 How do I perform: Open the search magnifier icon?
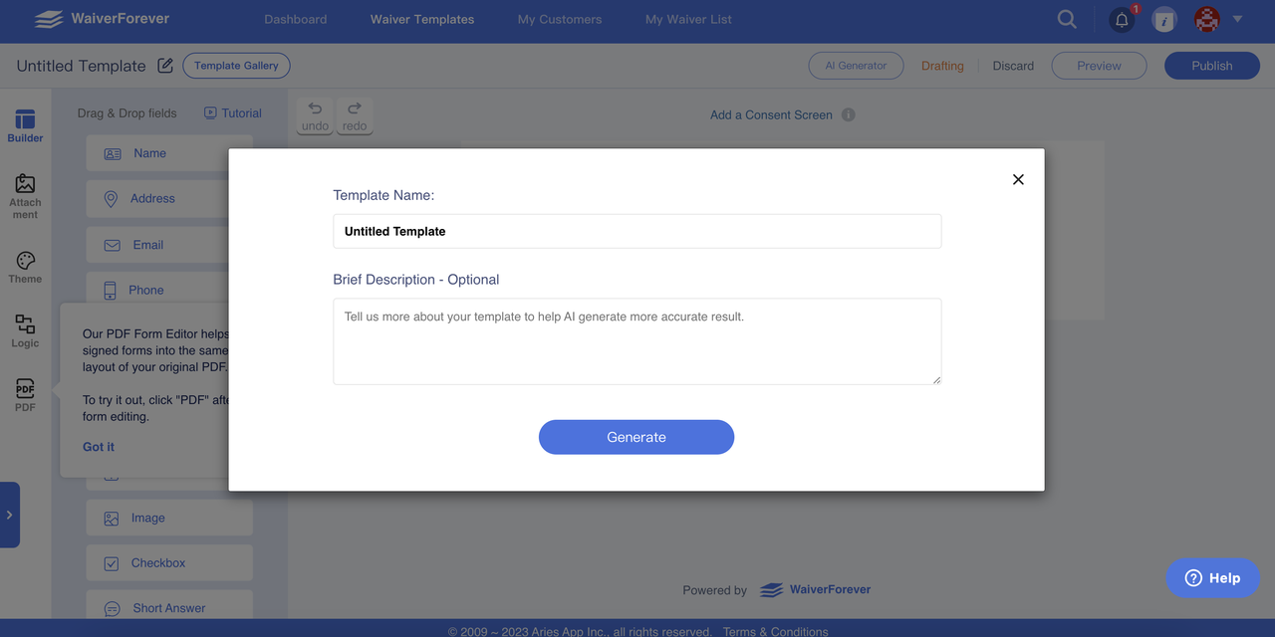pyautogui.click(x=1067, y=19)
